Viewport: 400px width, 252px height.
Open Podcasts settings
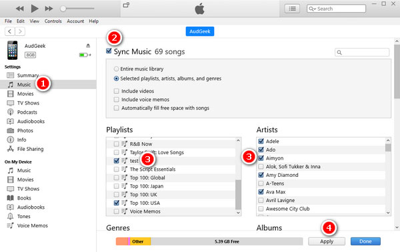[27, 112]
